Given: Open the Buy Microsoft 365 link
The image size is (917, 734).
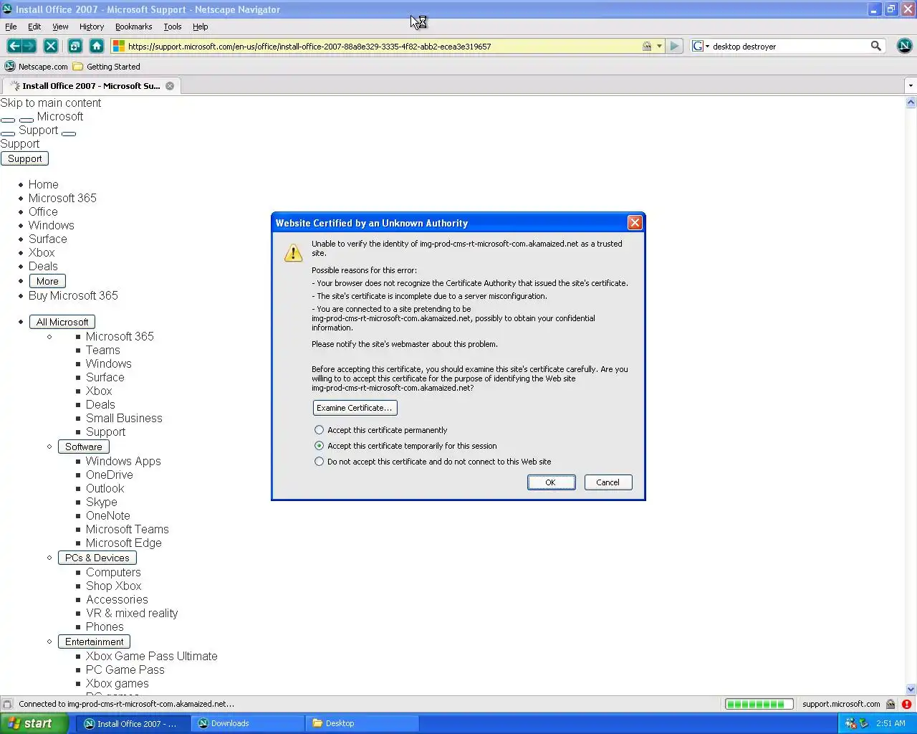Looking at the screenshot, I should point(73,295).
